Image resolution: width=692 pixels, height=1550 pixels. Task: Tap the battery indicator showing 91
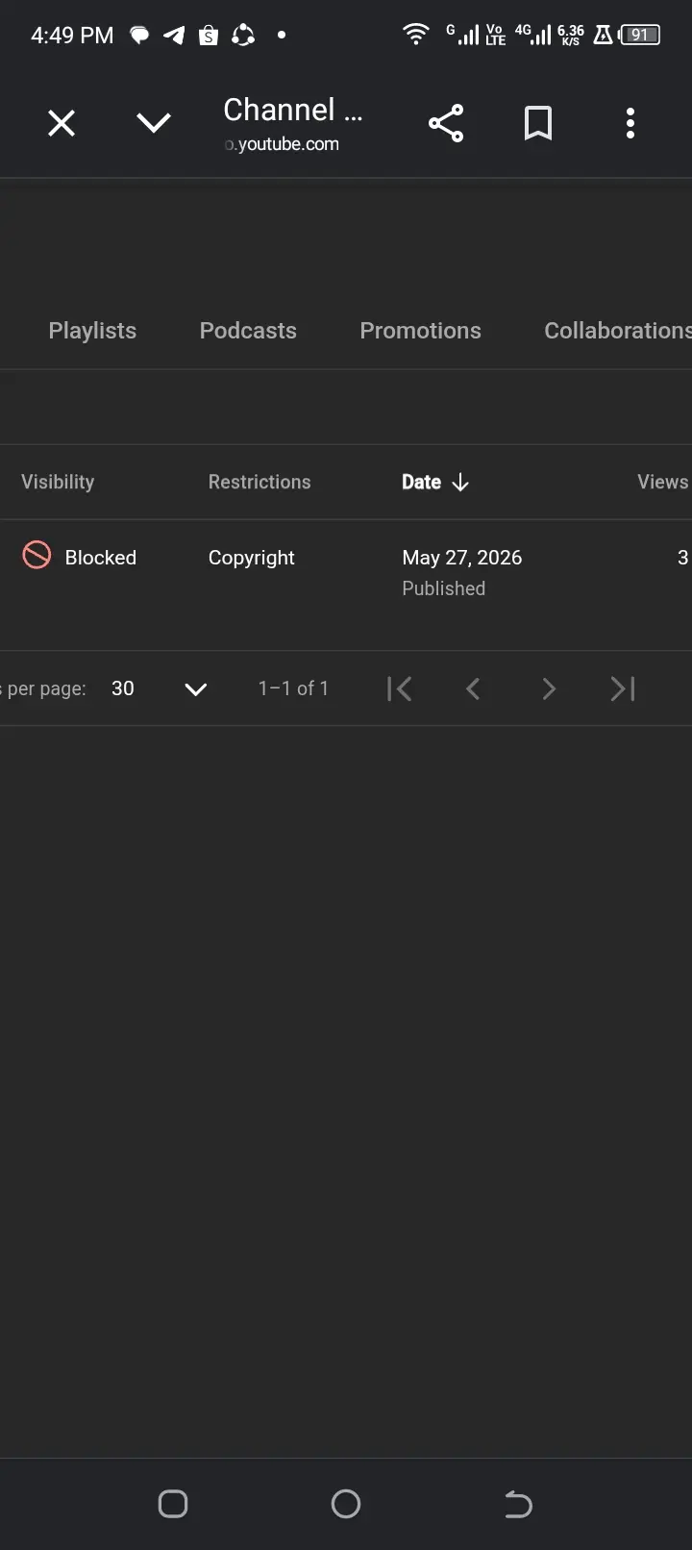point(640,35)
